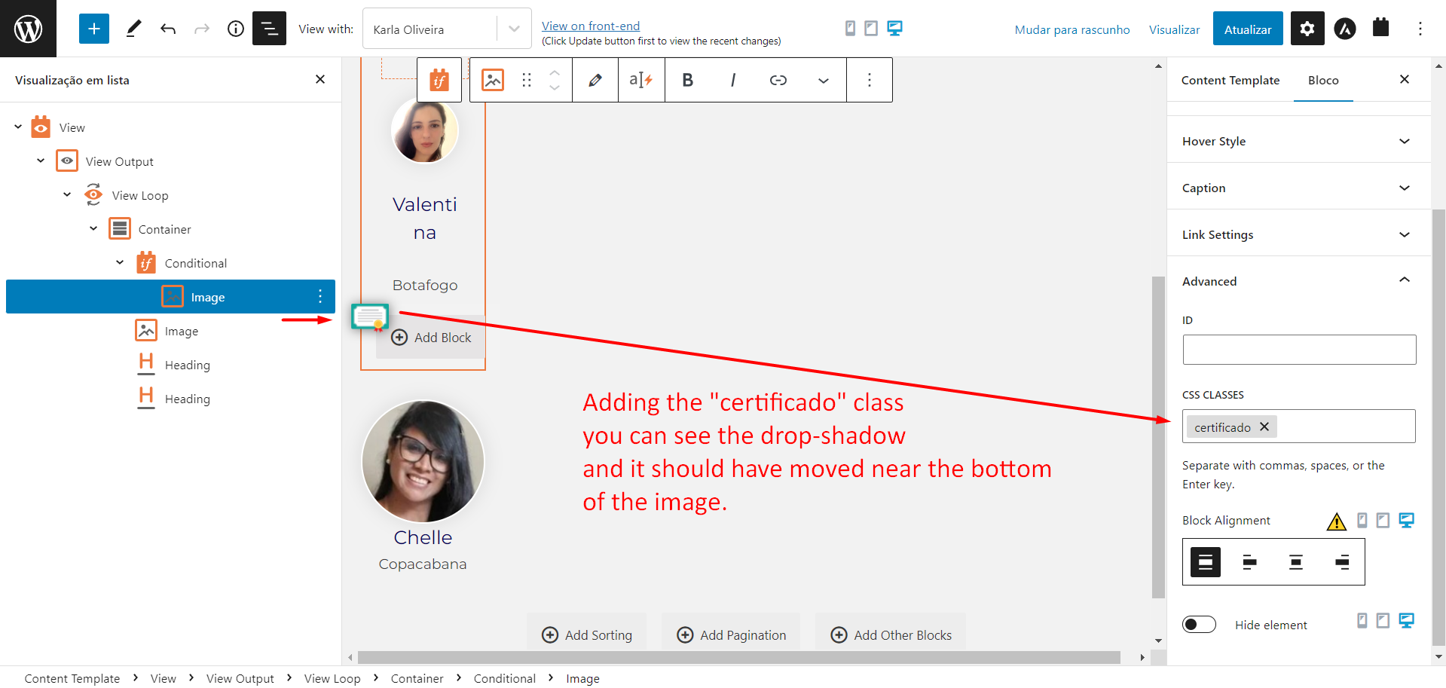The image size is (1446, 688).
Task: Switch to tablet preview icon in header
Action: (x=871, y=29)
